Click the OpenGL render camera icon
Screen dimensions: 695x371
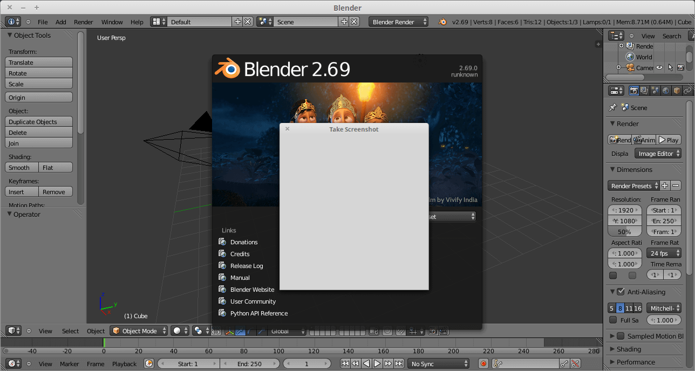tap(433, 331)
